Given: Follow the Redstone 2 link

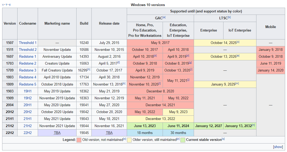Looking at the screenshot, I should point(28,64).
